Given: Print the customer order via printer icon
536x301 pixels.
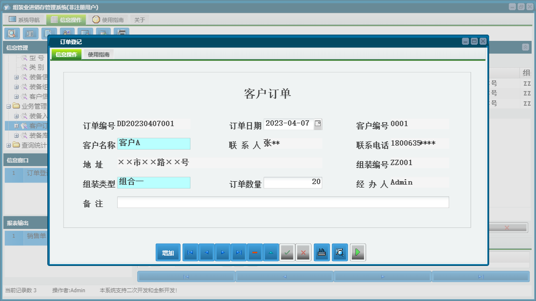Looking at the screenshot, I should tap(322, 252).
